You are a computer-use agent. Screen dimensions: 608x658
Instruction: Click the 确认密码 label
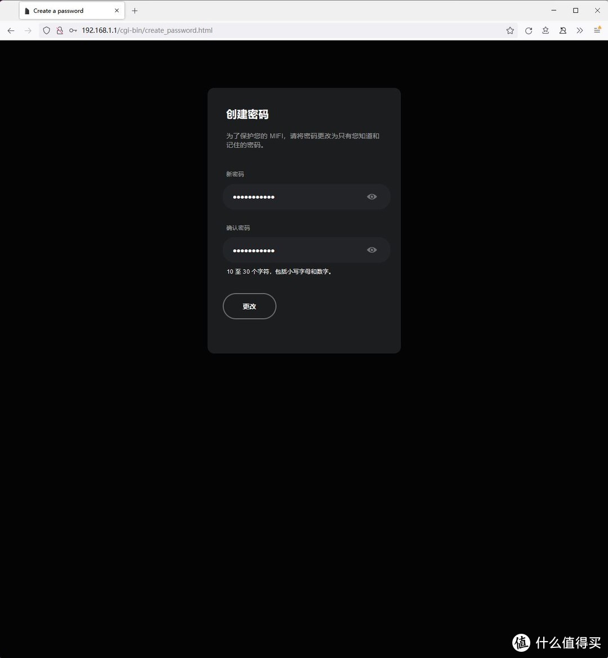click(238, 228)
